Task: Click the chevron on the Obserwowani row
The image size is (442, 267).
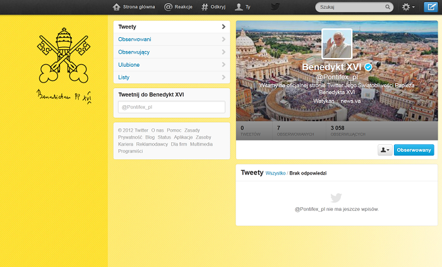Action: coord(224,39)
